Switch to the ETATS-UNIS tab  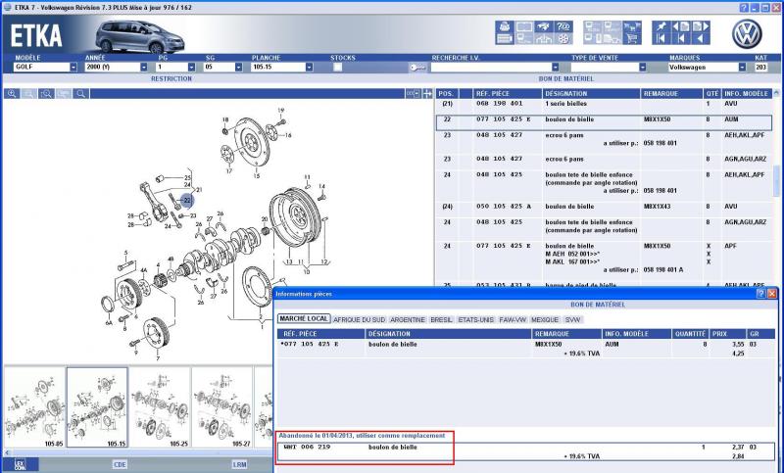[475, 319]
